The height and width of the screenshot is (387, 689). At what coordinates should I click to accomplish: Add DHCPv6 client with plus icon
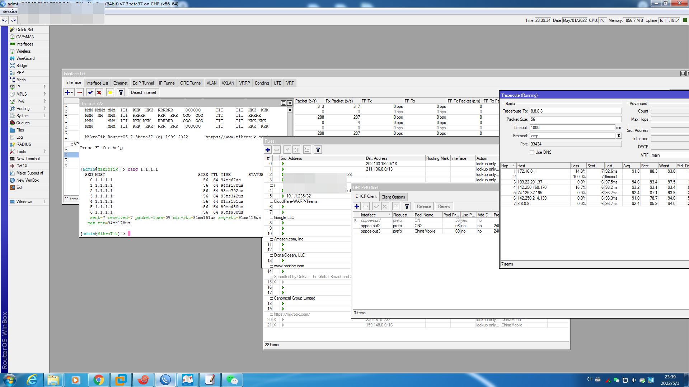click(x=357, y=206)
